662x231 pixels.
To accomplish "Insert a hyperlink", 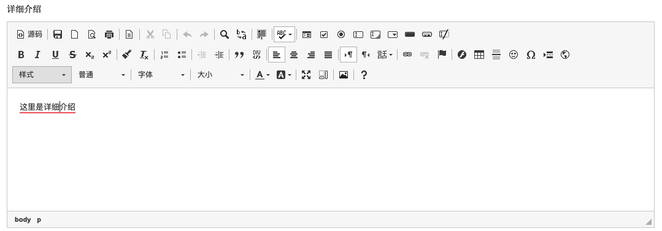I will (407, 55).
